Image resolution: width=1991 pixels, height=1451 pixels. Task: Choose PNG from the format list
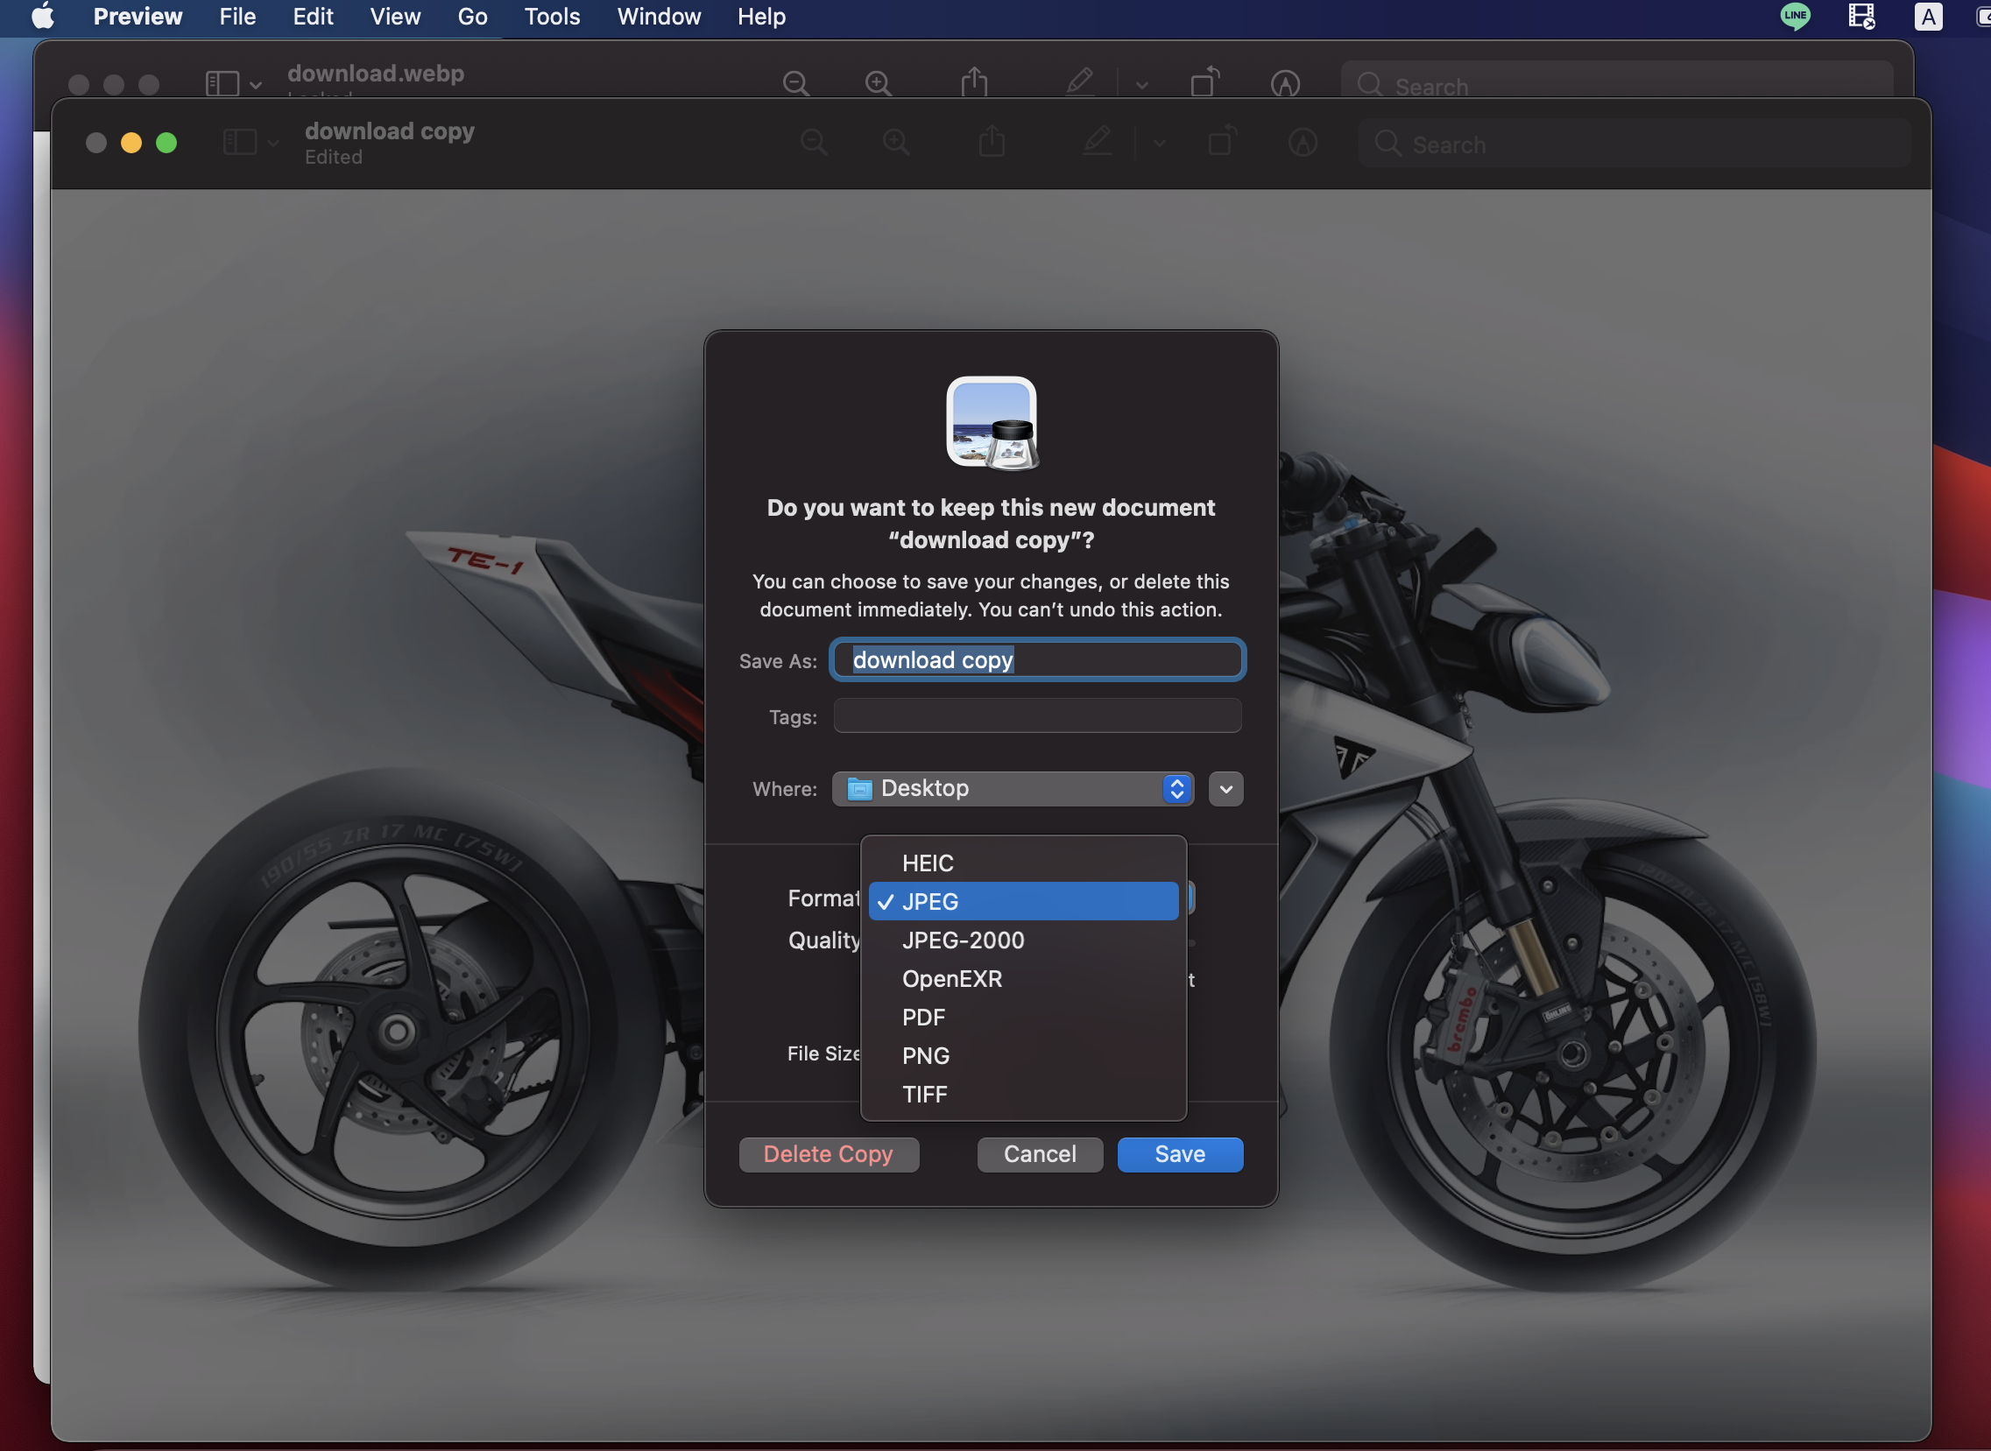pos(925,1056)
